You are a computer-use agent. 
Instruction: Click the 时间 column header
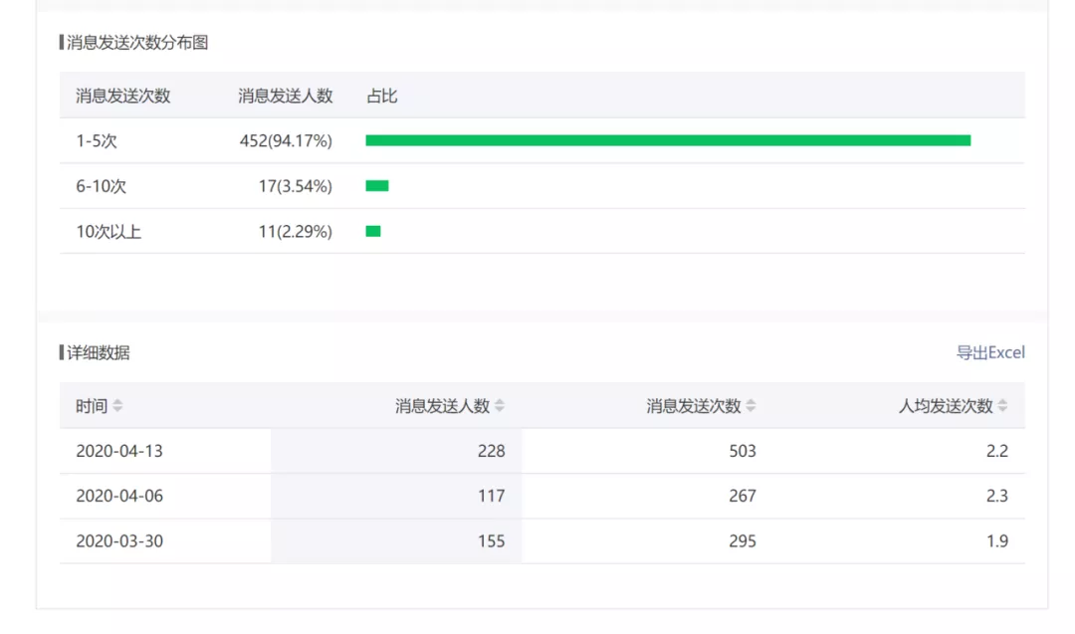(x=92, y=406)
